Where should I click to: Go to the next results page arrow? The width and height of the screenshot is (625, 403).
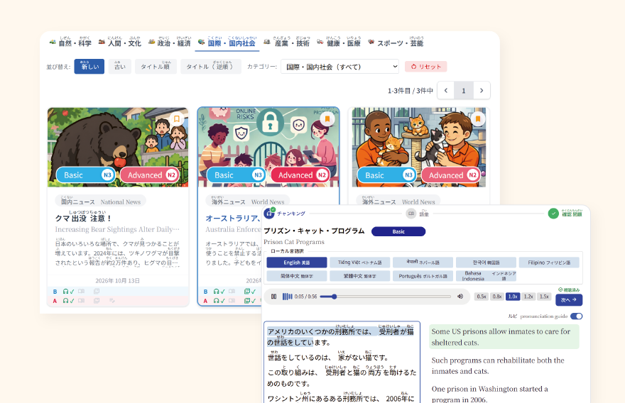[482, 90]
